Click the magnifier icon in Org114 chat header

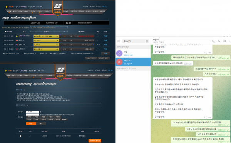tap(213, 41)
